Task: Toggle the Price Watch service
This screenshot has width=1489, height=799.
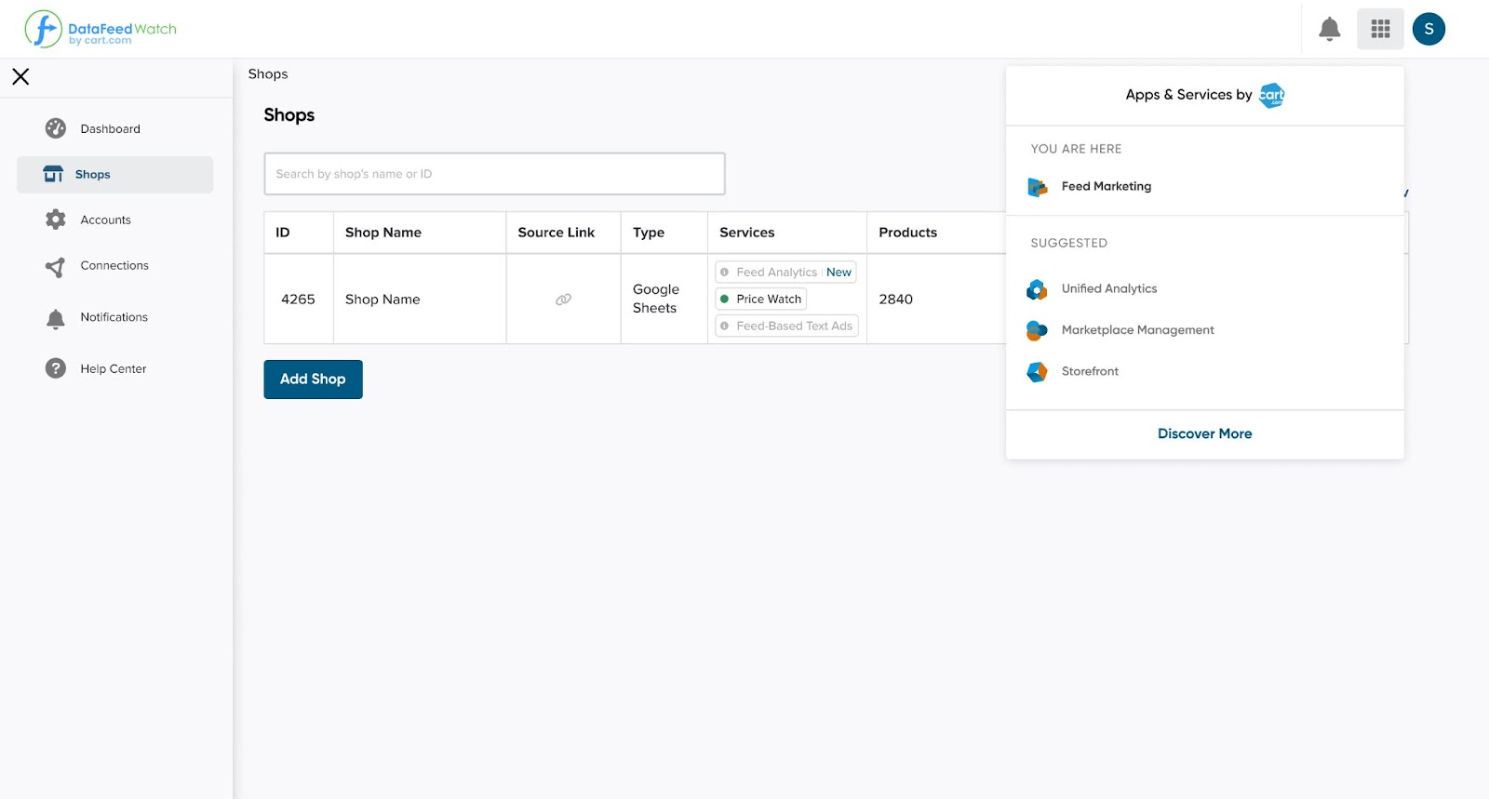Action: (760, 300)
